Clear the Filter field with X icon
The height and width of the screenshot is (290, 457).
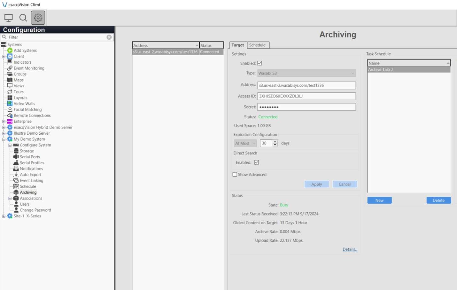[109, 37]
